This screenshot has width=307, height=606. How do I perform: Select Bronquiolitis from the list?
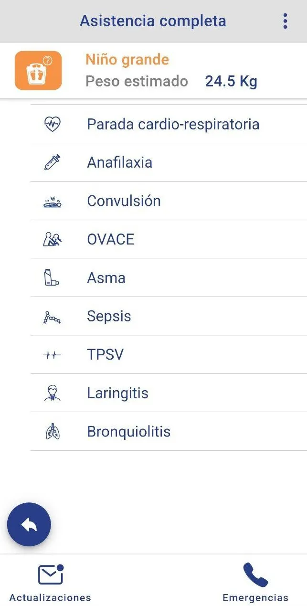pos(169,432)
